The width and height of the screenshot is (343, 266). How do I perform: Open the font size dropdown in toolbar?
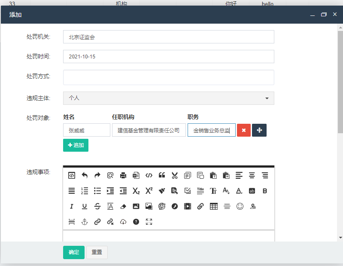226,191
